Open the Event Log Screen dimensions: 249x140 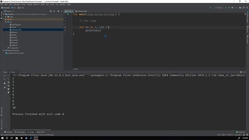coord(240,132)
